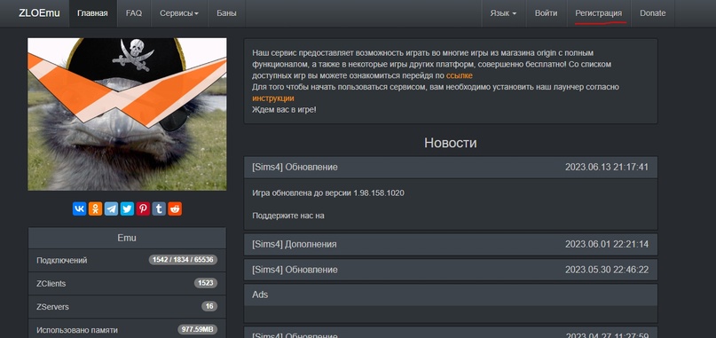Click the Emu stats panel header

tap(127, 238)
